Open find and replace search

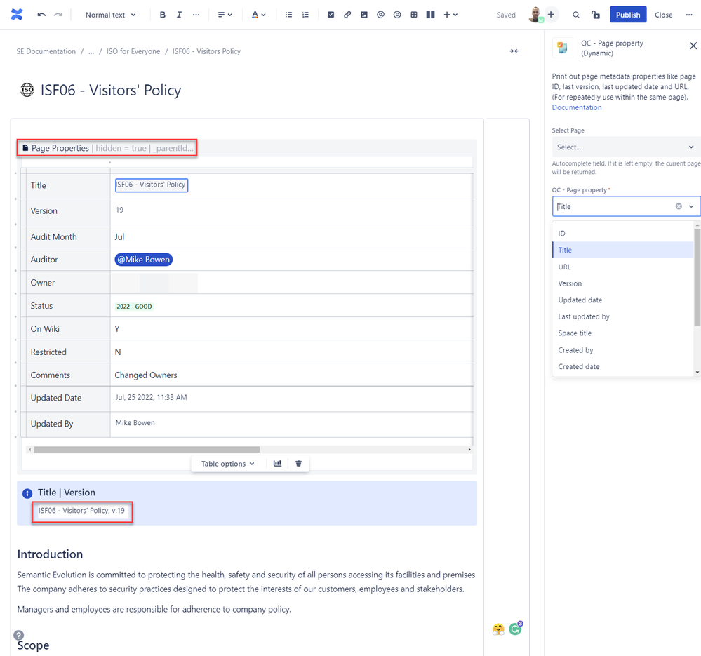pos(576,15)
